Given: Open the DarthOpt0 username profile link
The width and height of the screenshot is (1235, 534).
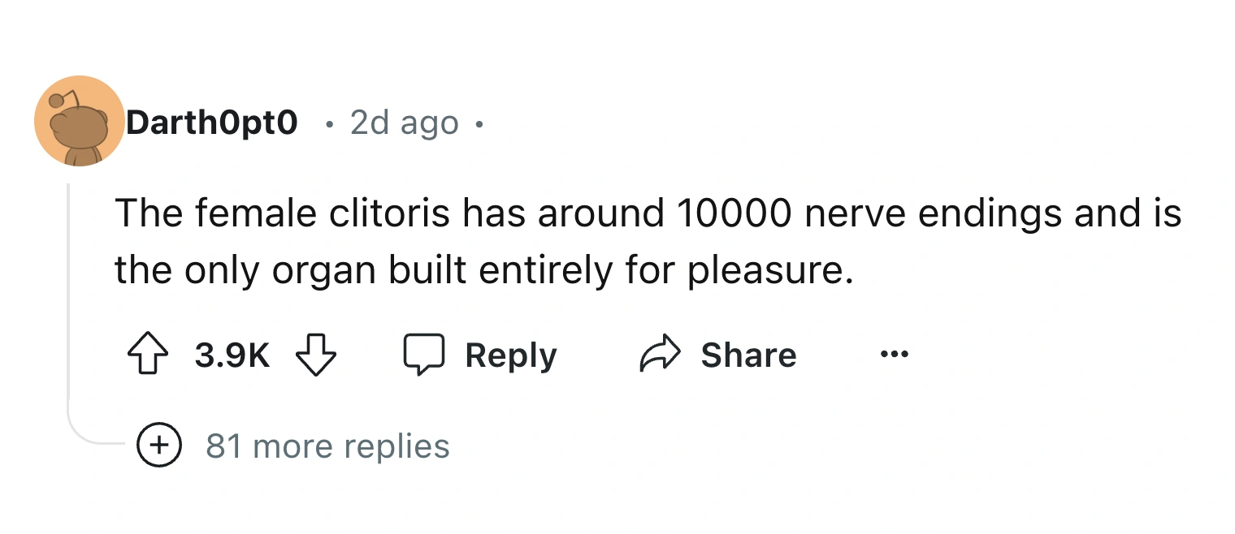Looking at the screenshot, I should coord(211,123).
